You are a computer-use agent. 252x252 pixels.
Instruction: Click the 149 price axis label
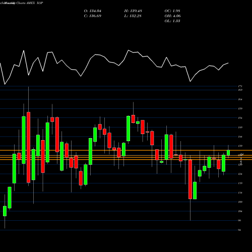(x=240, y=128)
